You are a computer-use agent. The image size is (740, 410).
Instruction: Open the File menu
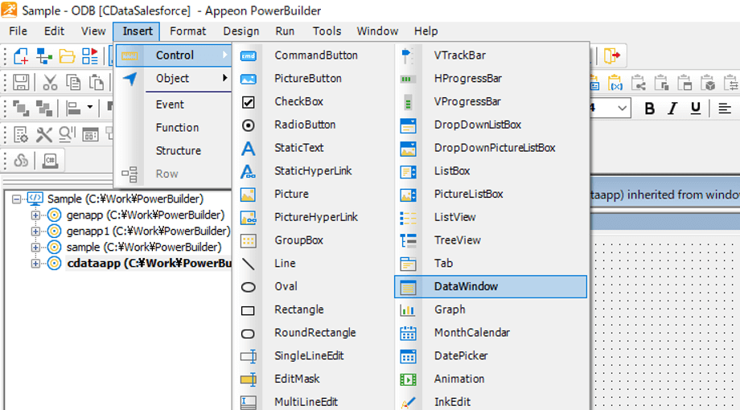tap(18, 31)
